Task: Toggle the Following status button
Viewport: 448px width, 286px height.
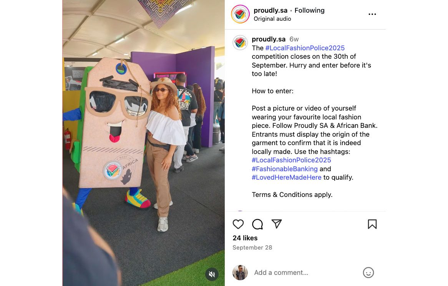Action: (x=309, y=11)
